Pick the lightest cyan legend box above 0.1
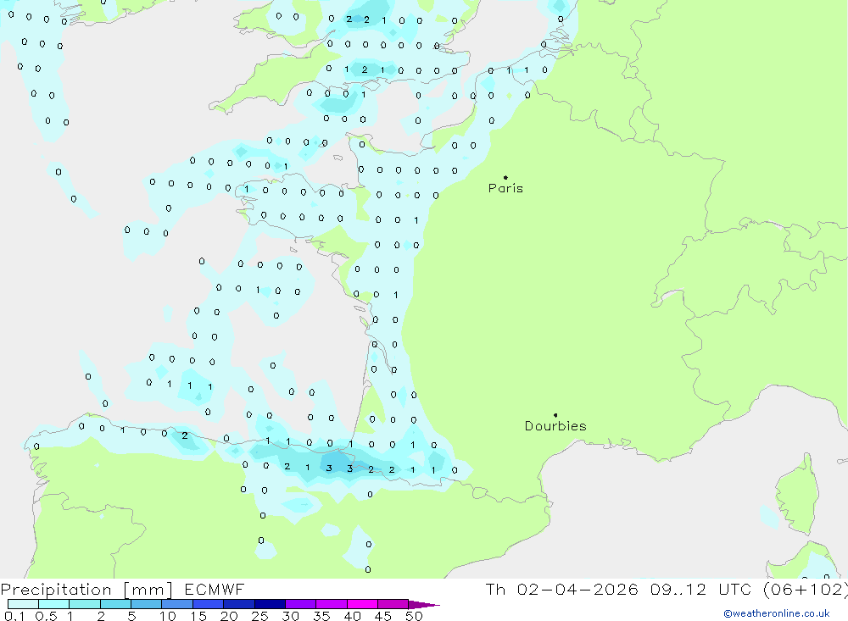The width and height of the screenshot is (848, 621). (23, 604)
